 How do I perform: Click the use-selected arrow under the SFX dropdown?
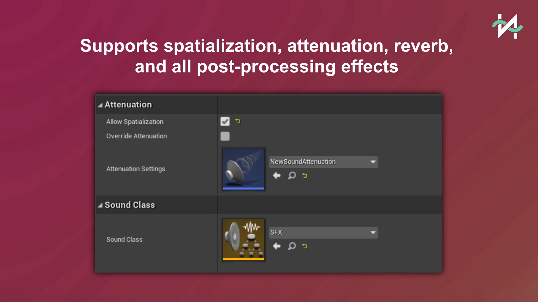click(x=277, y=246)
